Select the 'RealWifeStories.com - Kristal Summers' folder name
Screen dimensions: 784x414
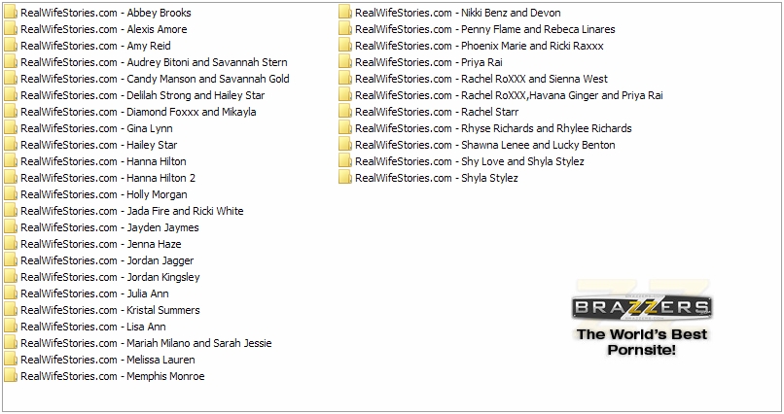pyautogui.click(x=110, y=310)
